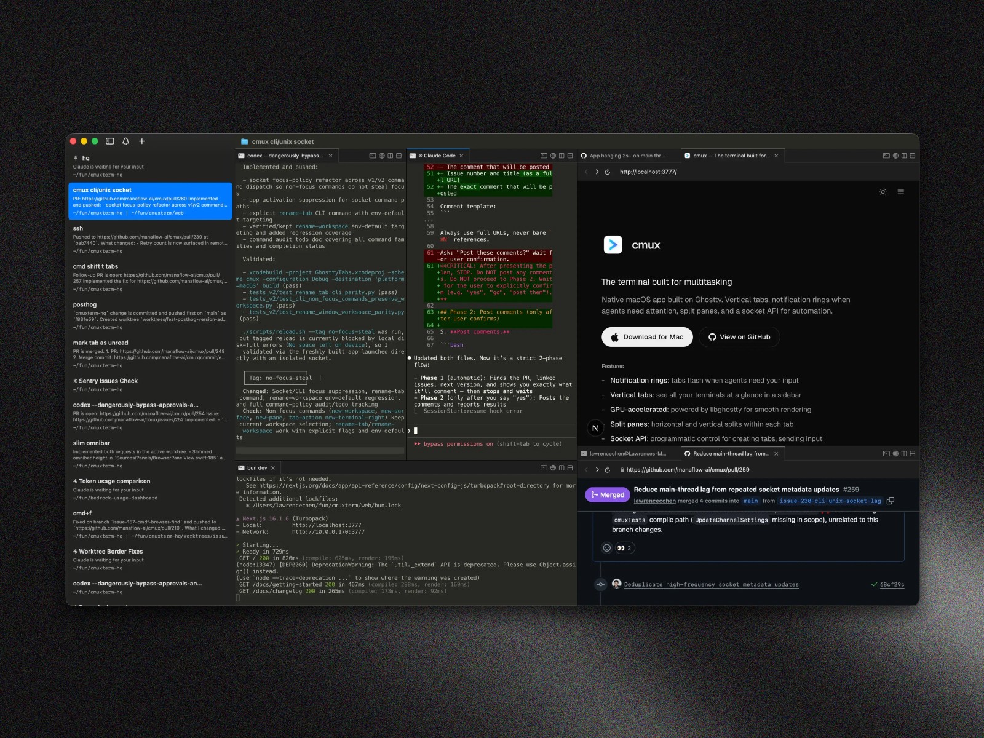Split codex pane vertically icon
The image size is (984, 738).
tap(390, 156)
